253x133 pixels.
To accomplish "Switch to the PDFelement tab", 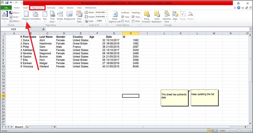I will click(91, 8).
